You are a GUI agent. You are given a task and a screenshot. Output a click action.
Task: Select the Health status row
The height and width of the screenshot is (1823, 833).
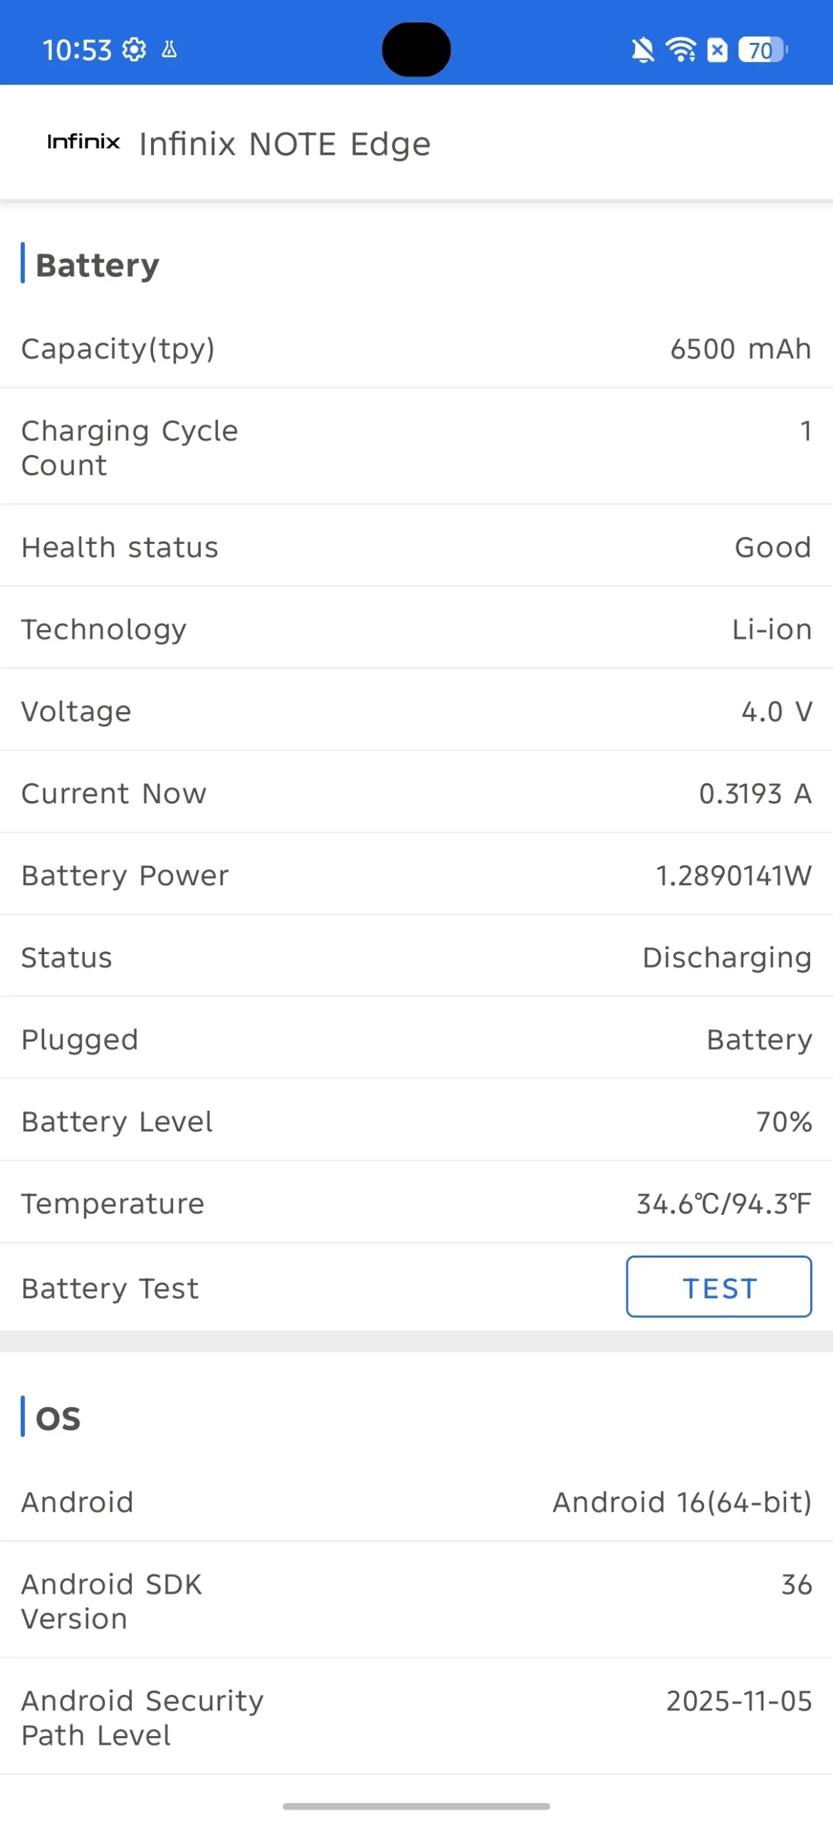click(416, 547)
